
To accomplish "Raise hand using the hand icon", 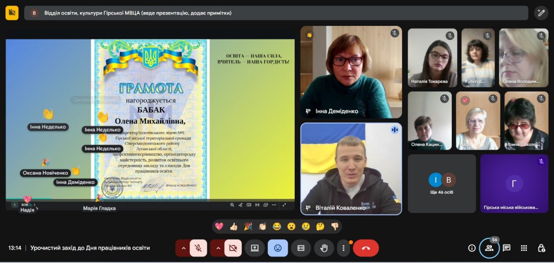I will (324, 248).
